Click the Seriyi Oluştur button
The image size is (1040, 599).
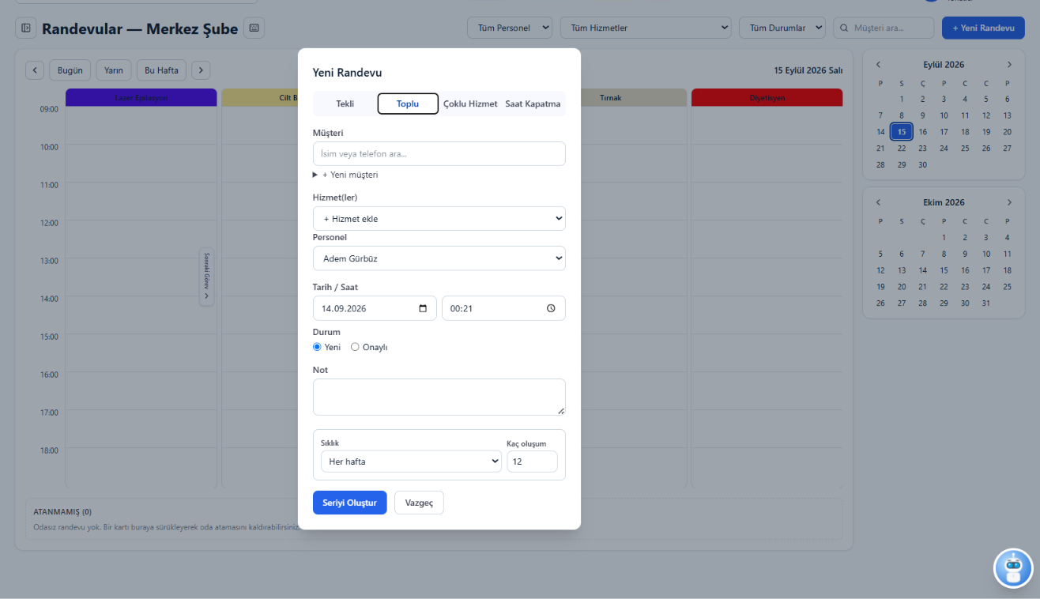tap(350, 503)
